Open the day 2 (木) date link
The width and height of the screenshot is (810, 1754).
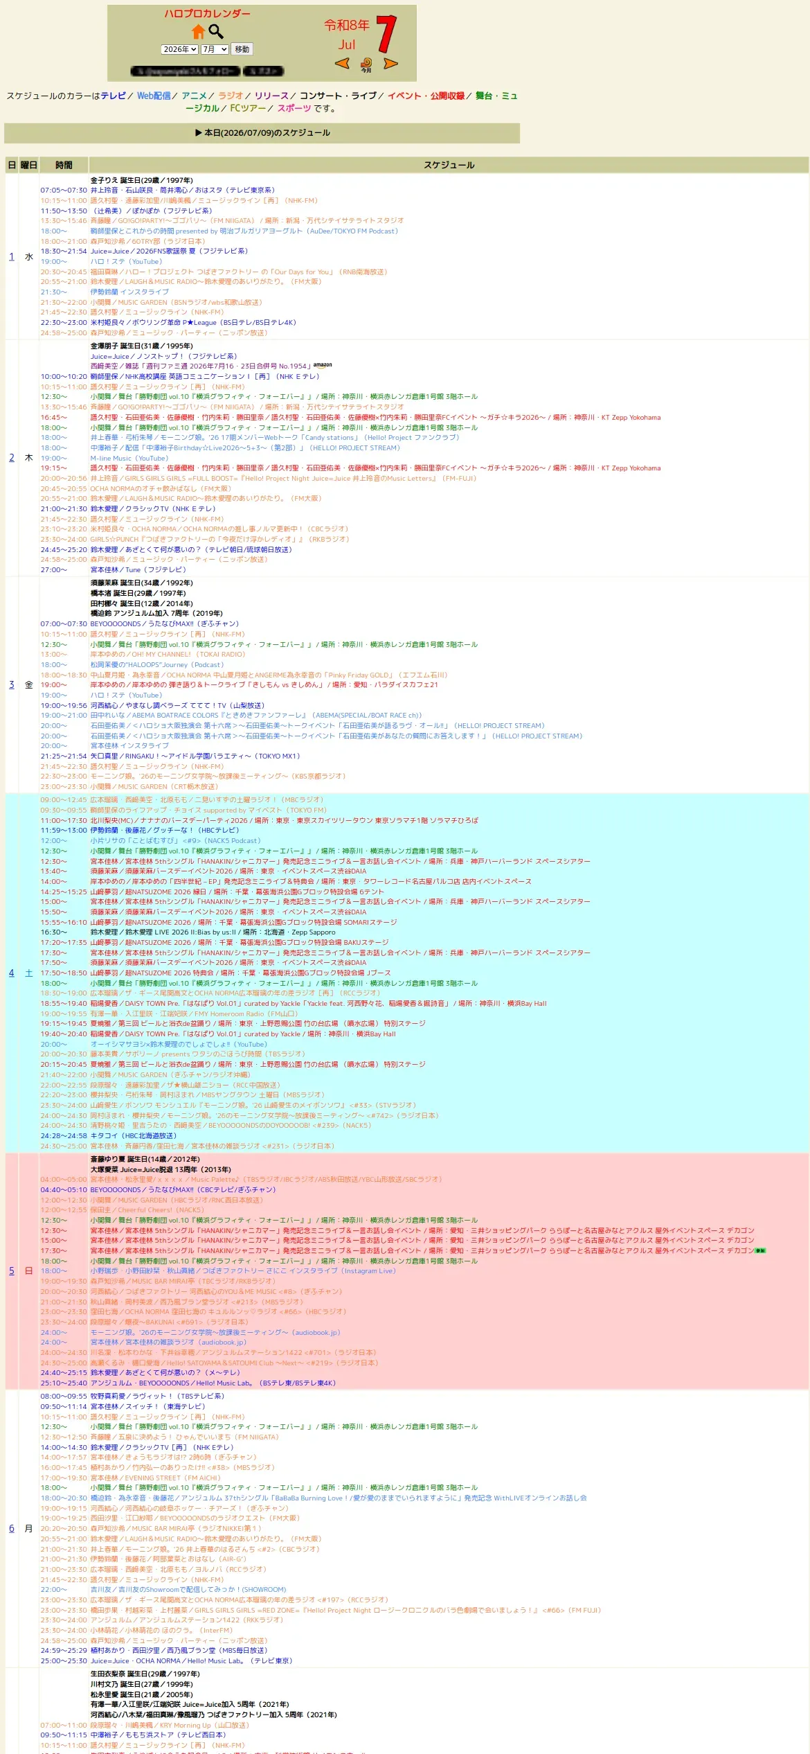tap(11, 458)
